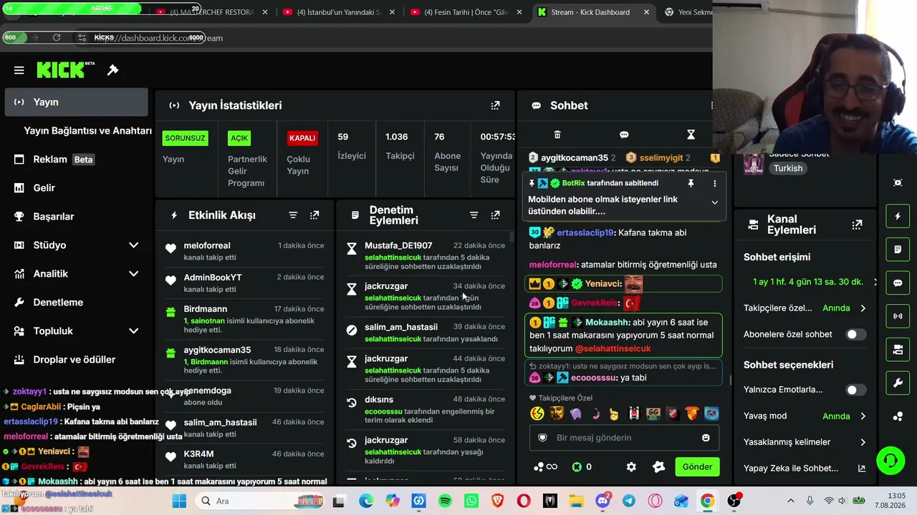Open the hamburger menu next to Kick logo
This screenshot has height=515, width=917.
click(x=19, y=70)
